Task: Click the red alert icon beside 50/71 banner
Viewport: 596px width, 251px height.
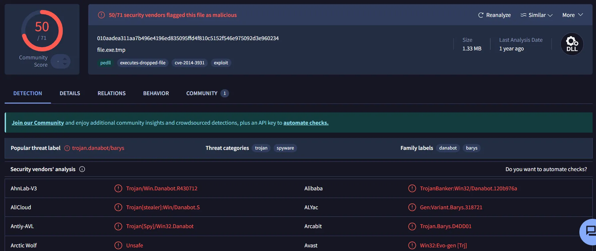Action: click(x=101, y=15)
